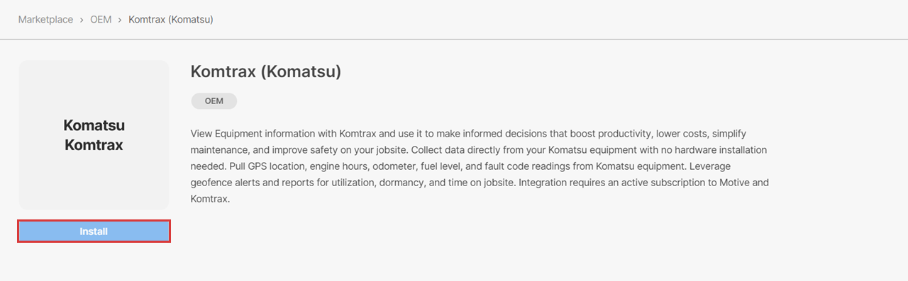Install the Komtrax integration
The width and height of the screenshot is (908, 281).
(x=94, y=231)
